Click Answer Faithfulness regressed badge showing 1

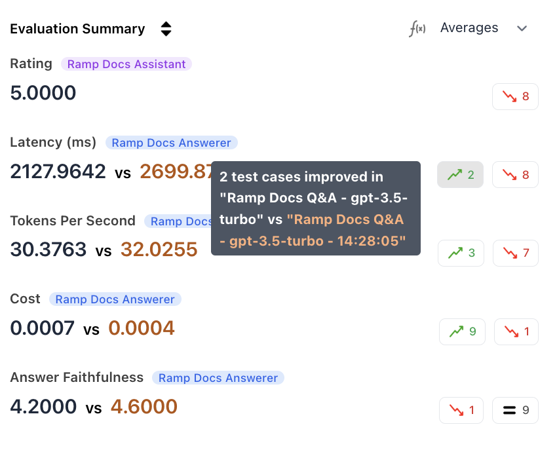point(461,410)
